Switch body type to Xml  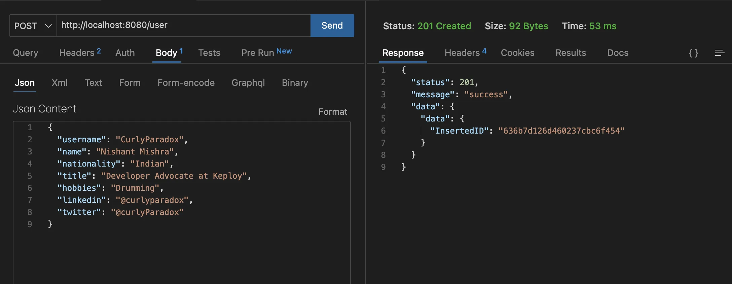[x=60, y=83]
